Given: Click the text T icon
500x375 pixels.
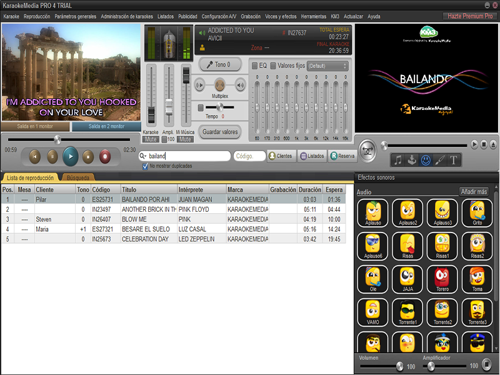Looking at the screenshot, I should [454, 160].
